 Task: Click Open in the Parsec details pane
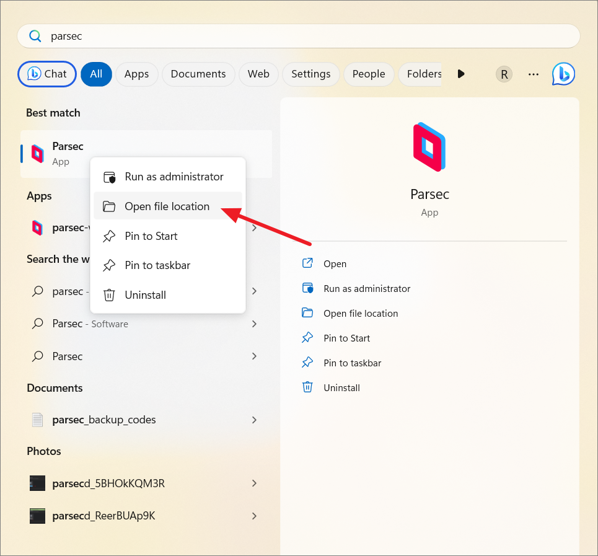(x=335, y=264)
